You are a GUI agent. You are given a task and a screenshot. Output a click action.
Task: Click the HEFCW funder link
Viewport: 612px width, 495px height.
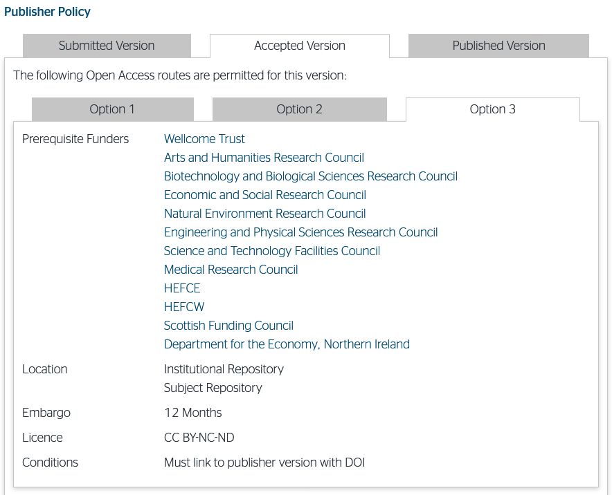tap(184, 307)
